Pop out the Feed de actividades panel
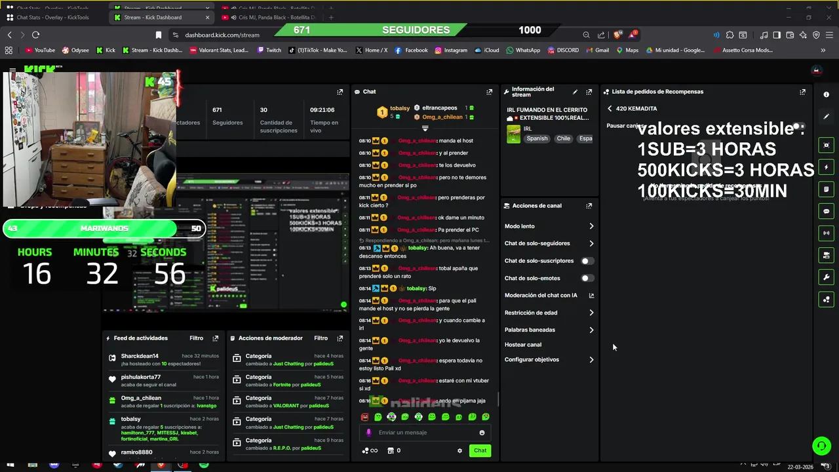 (215, 338)
